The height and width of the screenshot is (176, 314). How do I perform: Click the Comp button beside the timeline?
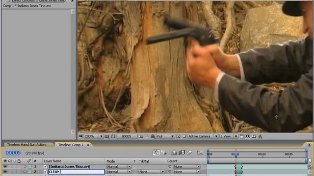point(310,167)
